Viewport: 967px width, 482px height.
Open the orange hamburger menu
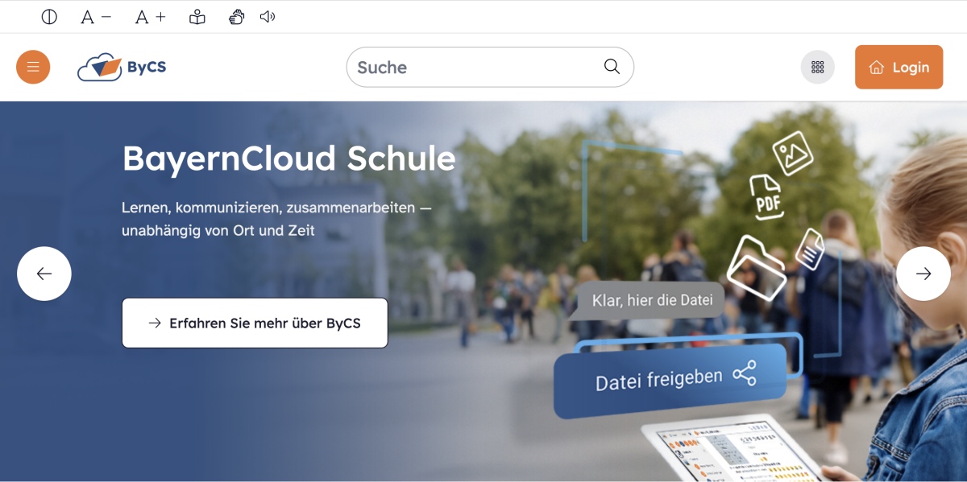coord(33,67)
